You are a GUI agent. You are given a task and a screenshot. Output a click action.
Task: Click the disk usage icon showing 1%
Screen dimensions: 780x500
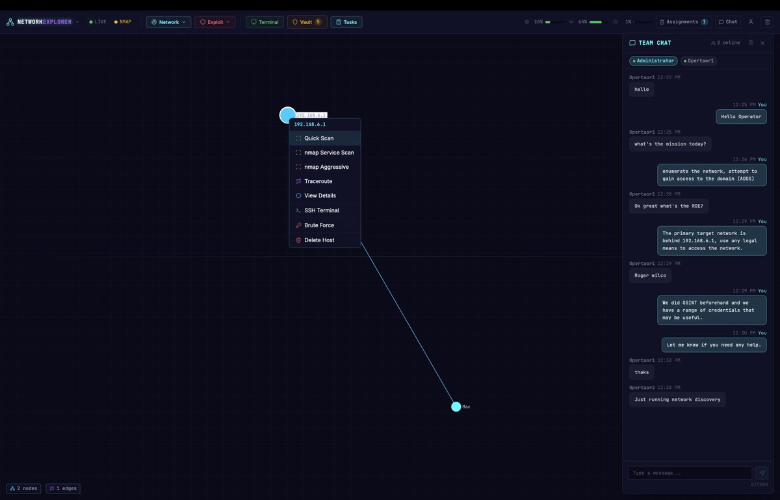click(x=616, y=22)
